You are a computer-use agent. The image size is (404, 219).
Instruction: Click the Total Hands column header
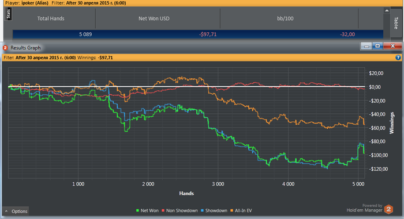[x=51, y=18]
